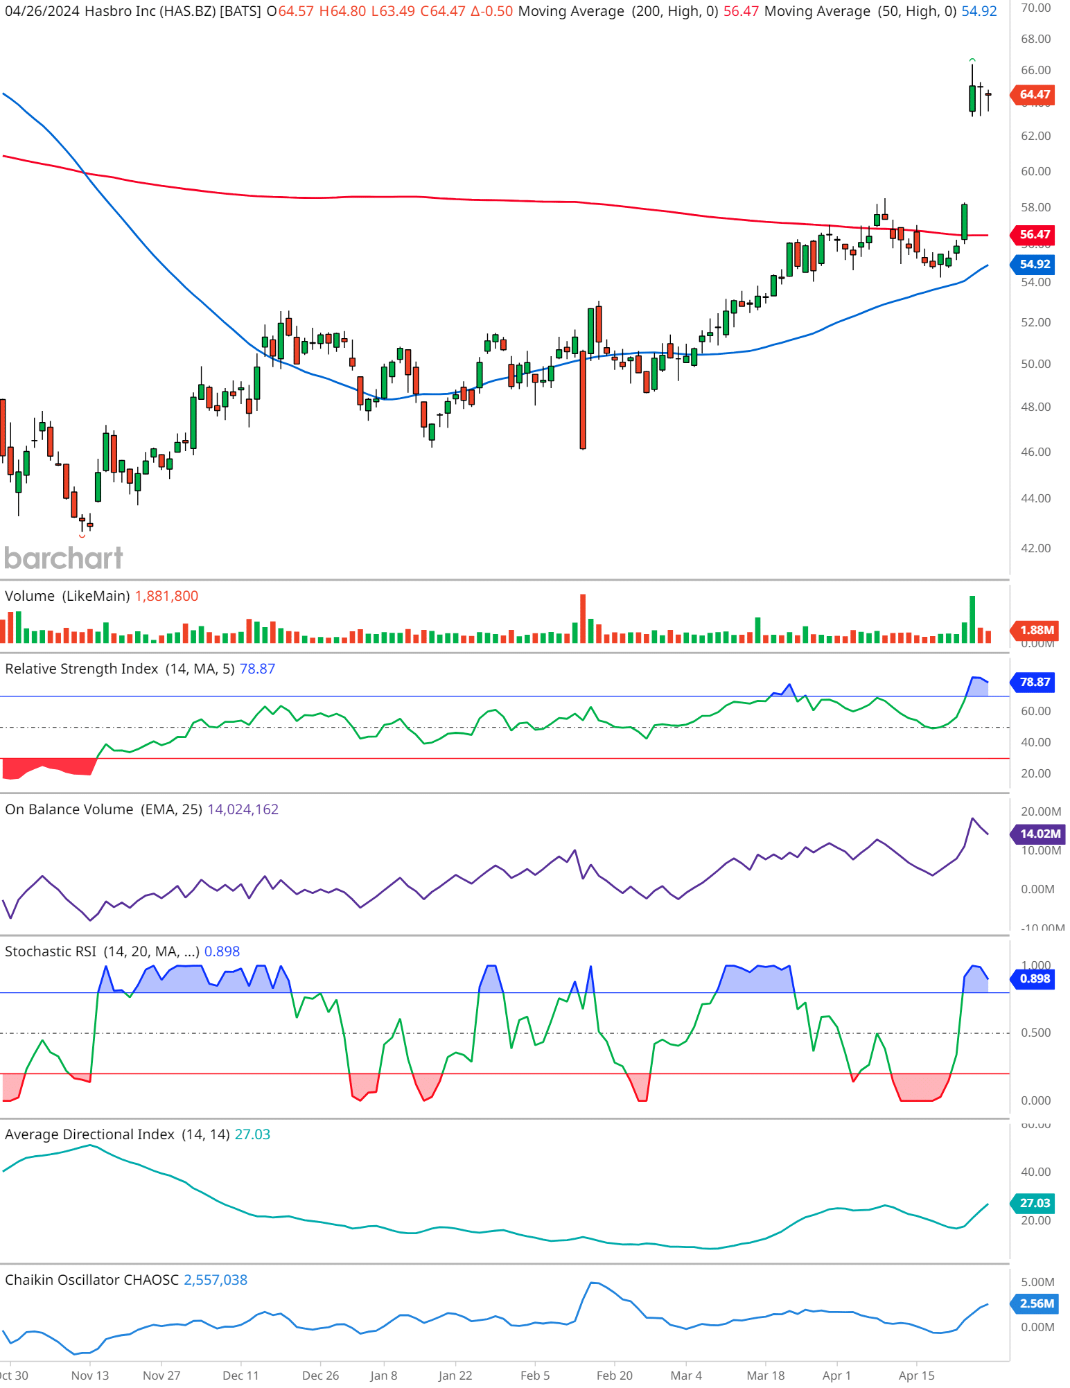Image resolution: width=1070 pixels, height=1388 pixels.
Task: Click the Hasbro Inc (HAS.BZ) chart title
Action: click(173, 12)
